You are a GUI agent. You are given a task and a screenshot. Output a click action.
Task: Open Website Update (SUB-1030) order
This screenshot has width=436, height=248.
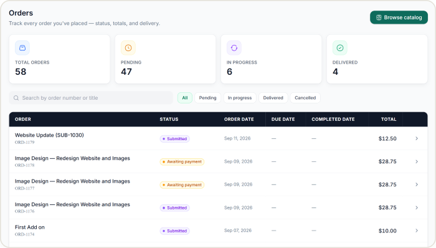49,135
